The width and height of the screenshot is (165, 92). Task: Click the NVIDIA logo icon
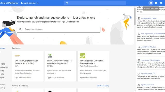[50, 56]
